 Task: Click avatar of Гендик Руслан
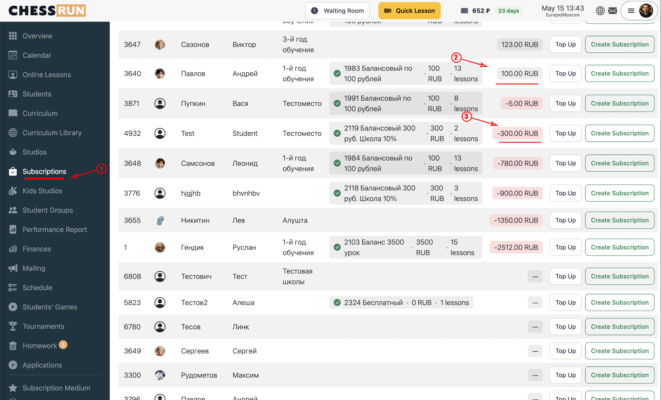(x=160, y=247)
